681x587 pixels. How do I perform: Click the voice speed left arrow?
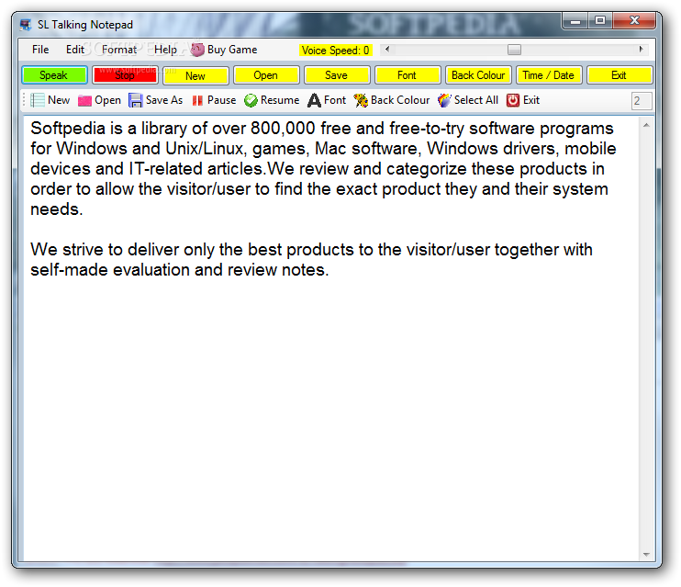click(x=387, y=50)
